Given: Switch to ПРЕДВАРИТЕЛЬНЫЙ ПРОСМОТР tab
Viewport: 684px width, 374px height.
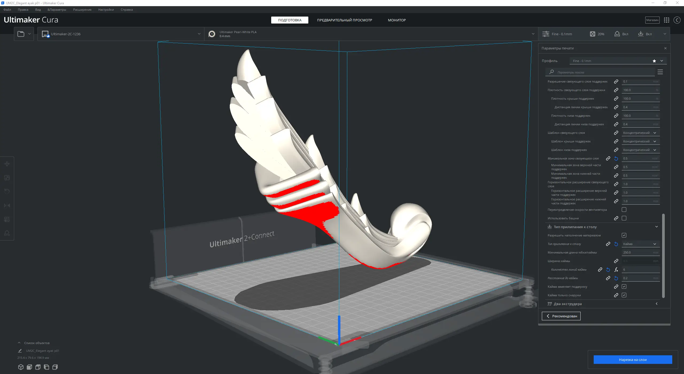Looking at the screenshot, I should pyautogui.click(x=344, y=20).
